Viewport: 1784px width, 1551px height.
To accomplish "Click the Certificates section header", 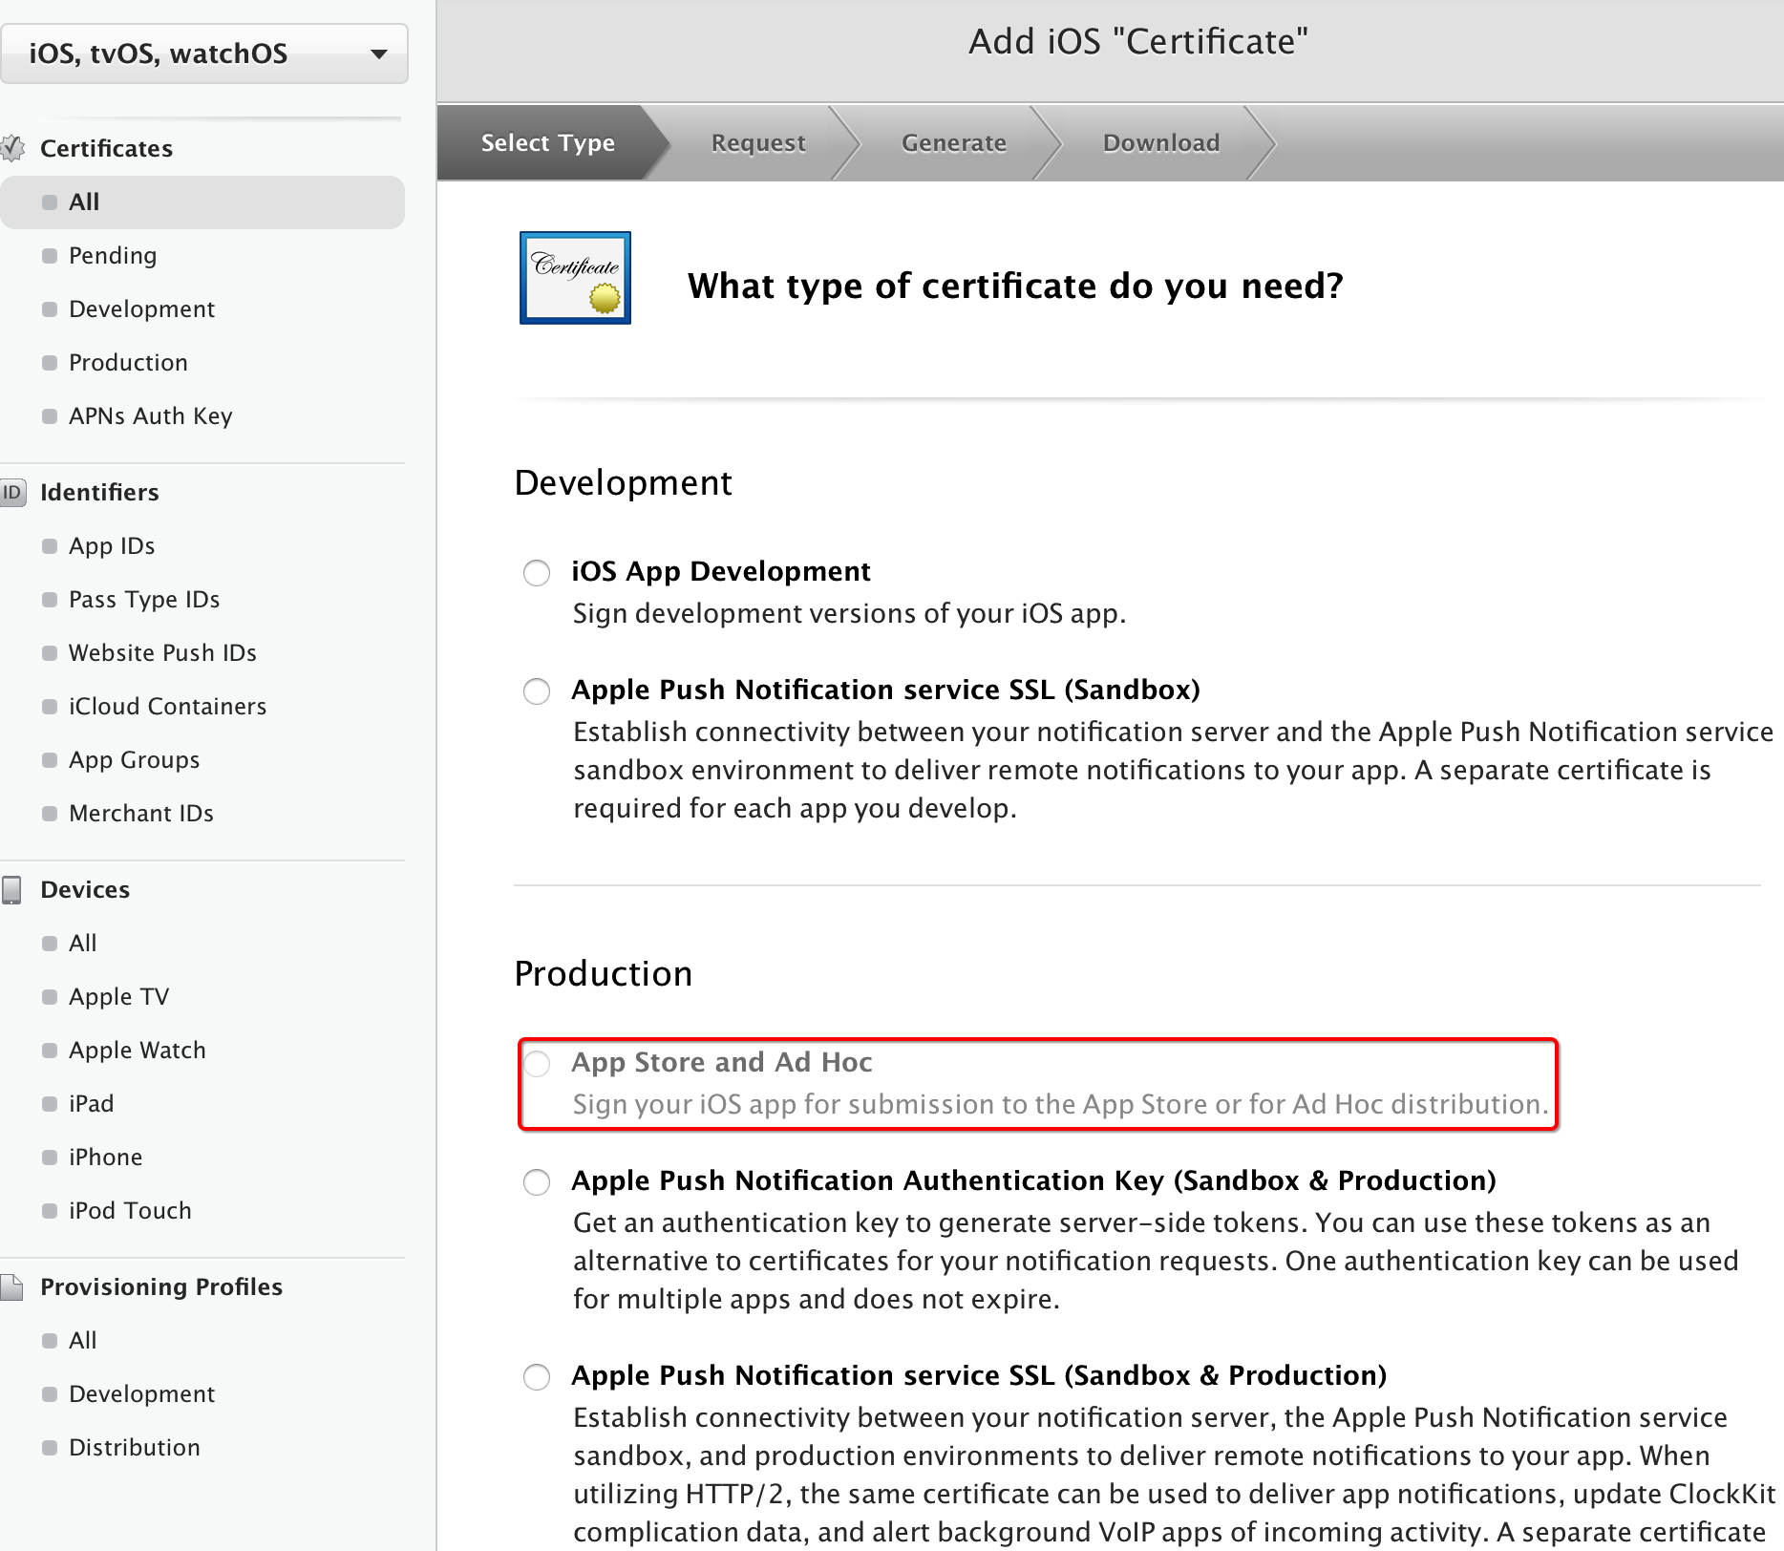I will pos(106,148).
